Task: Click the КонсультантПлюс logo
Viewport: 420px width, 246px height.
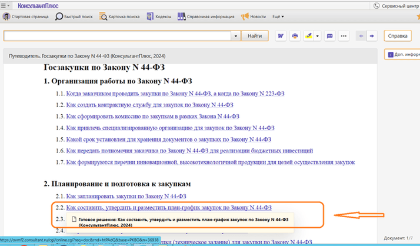Action: [x=38, y=6]
